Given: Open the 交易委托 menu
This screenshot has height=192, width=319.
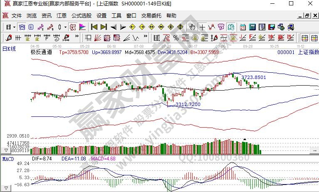Looking at the screenshot, I should (151, 16).
